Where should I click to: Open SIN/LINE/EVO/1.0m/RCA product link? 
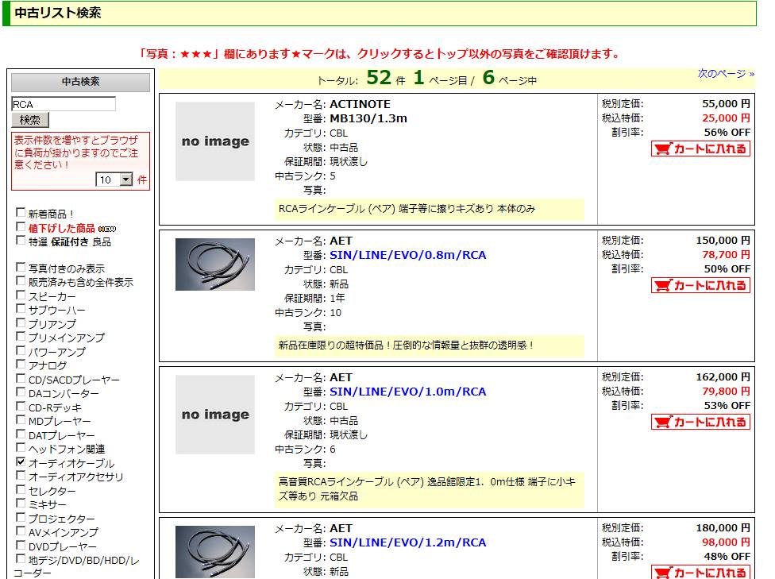(x=408, y=392)
